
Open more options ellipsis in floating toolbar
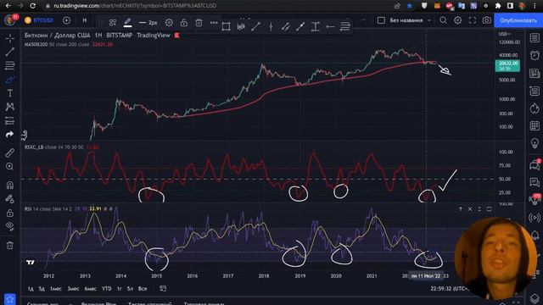click(x=214, y=23)
